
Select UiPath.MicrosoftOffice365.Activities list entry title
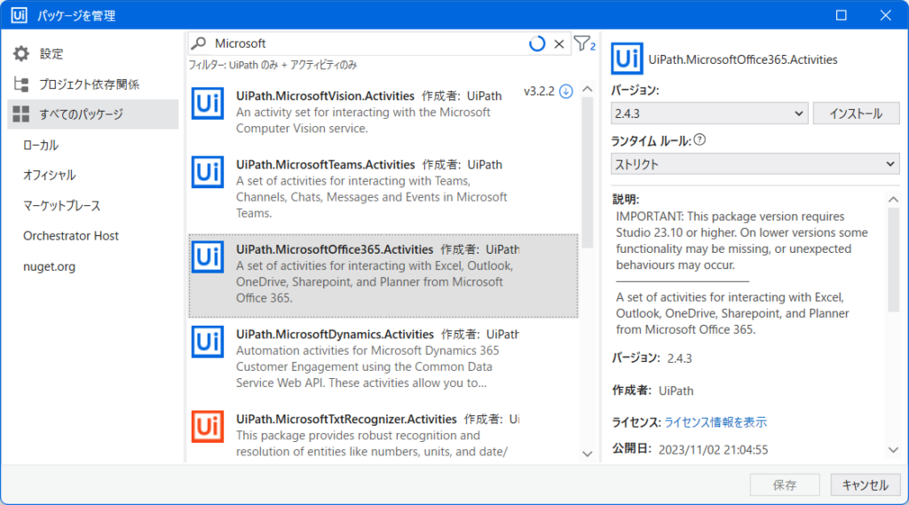[335, 249]
